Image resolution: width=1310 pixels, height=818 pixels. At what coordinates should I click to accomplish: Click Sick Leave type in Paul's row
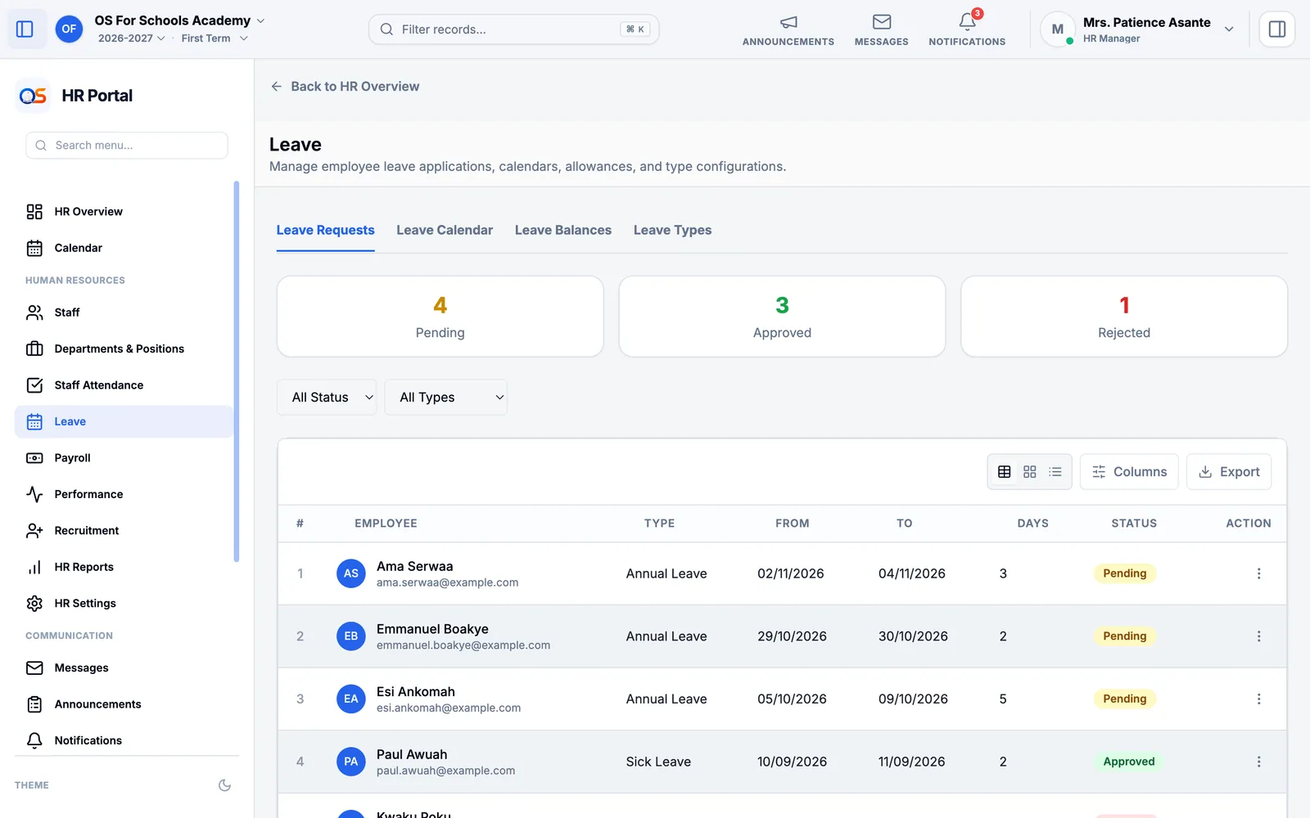click(x=658, y=762)
